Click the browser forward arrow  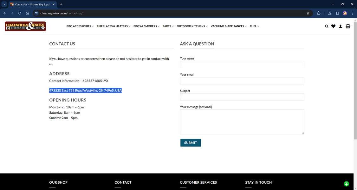tap(12, 13)
